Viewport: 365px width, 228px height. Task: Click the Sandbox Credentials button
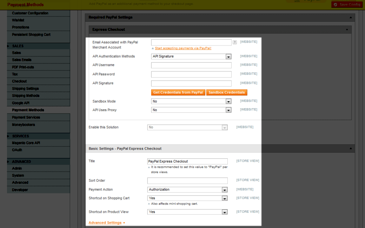(227, 92)
